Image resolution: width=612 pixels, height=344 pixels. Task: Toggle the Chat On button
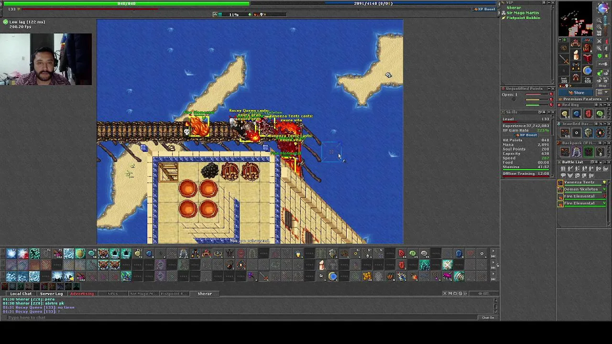click(488, 318)
